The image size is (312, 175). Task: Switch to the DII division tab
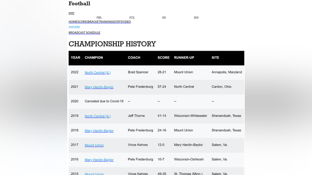(164, 18)
